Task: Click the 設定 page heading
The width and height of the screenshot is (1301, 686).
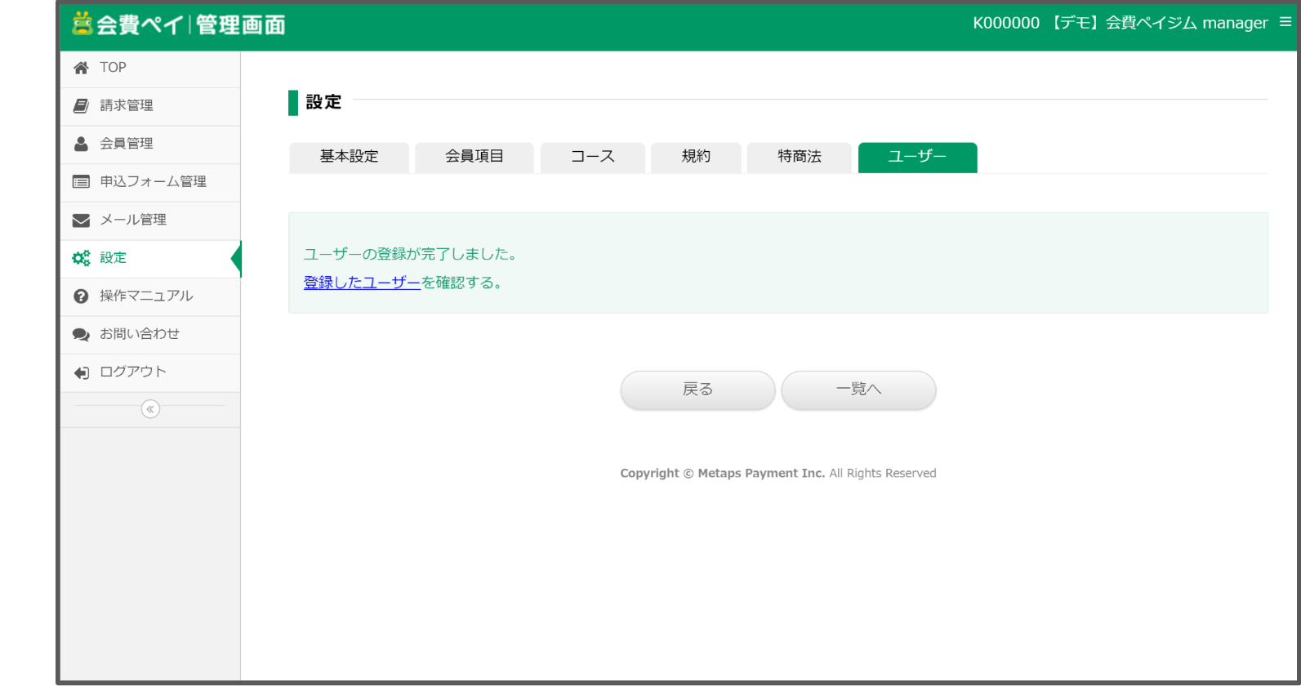Action: click(x=323, y=102)
